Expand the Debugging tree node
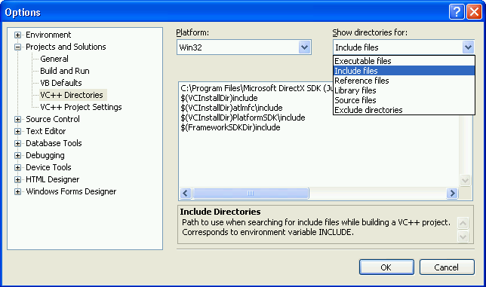 [17, 156]
